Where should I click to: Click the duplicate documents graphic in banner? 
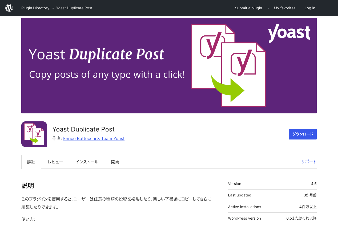pos(228,65)
